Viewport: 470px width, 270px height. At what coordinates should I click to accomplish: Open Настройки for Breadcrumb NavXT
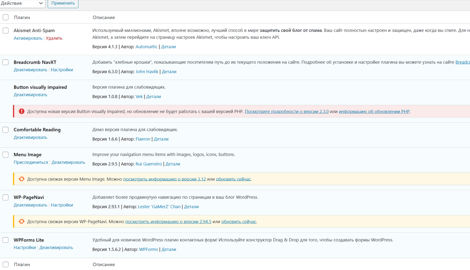pyautogui.click(x=62, y=70)
